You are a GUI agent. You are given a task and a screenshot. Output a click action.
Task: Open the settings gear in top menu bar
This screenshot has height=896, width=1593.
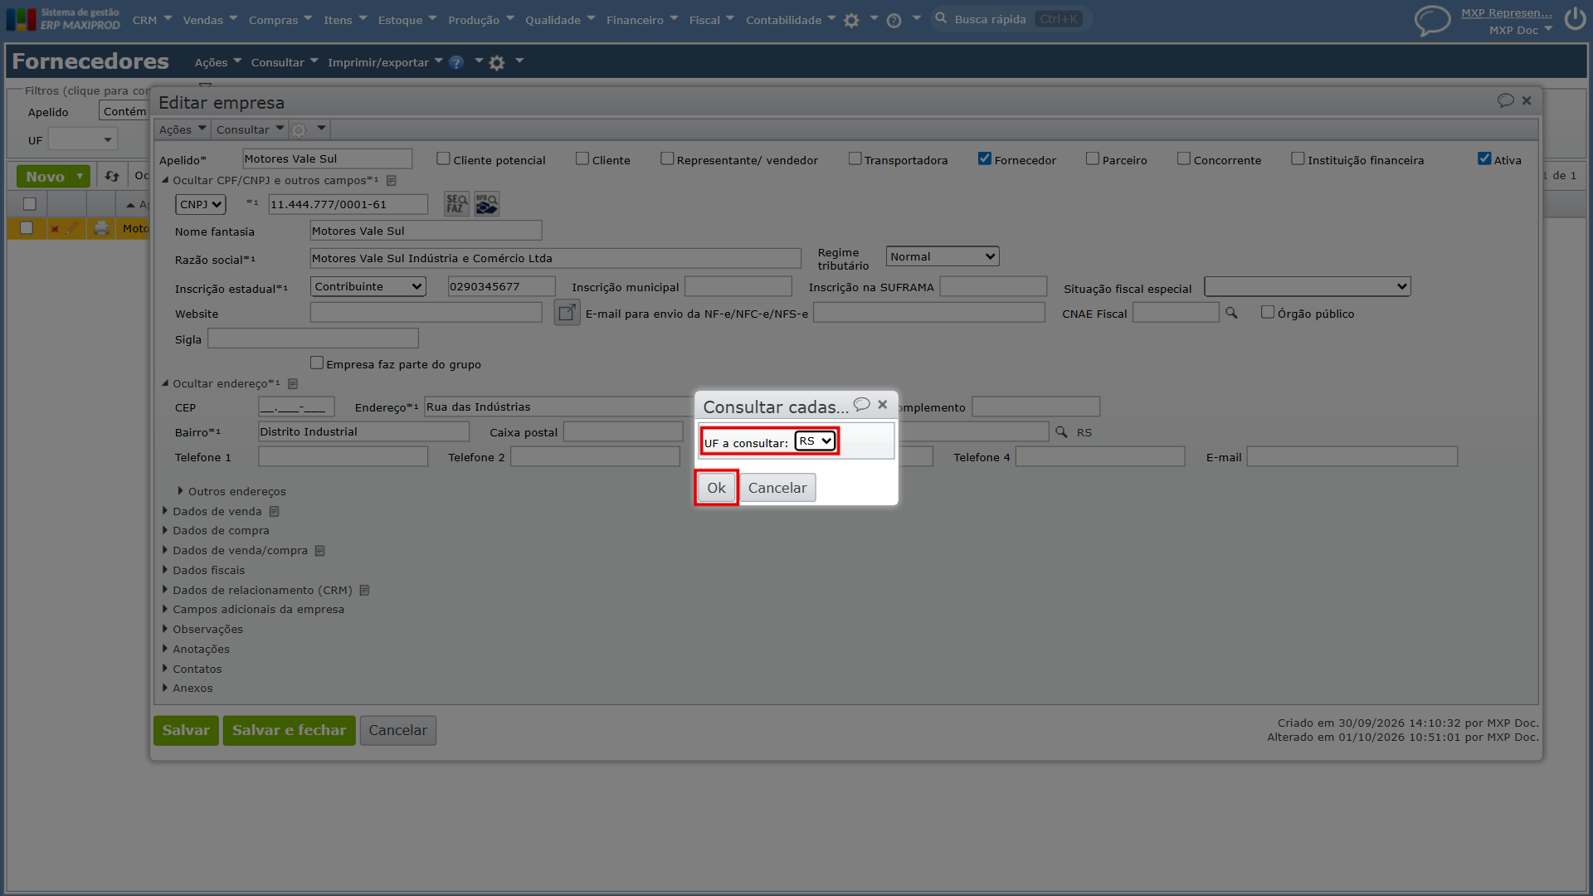point(851,21)
